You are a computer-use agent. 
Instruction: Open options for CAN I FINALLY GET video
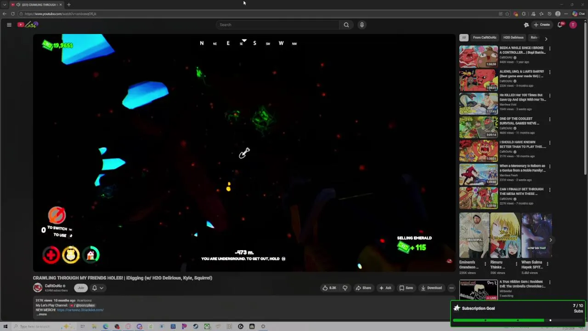(x=549, y=190)
